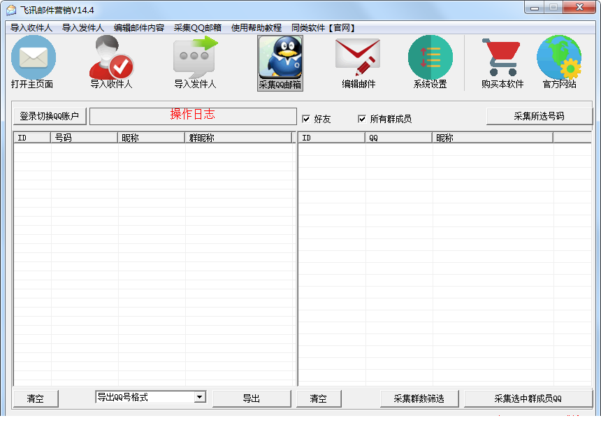This screenshot has height=432, width=601.
Task: Click the 操作日志 log field
Action: 193,116
